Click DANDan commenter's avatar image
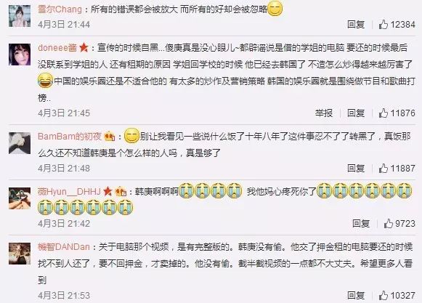The image size is (422, 303). (x=20, y=254)
